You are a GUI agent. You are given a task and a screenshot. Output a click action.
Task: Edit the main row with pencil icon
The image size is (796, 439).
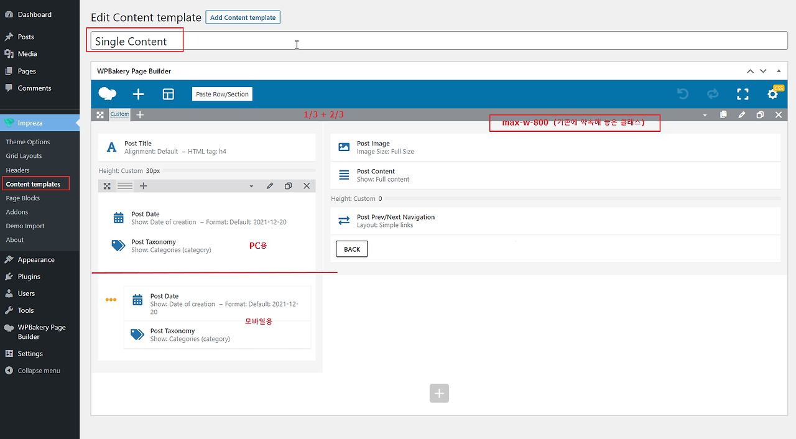742,115
